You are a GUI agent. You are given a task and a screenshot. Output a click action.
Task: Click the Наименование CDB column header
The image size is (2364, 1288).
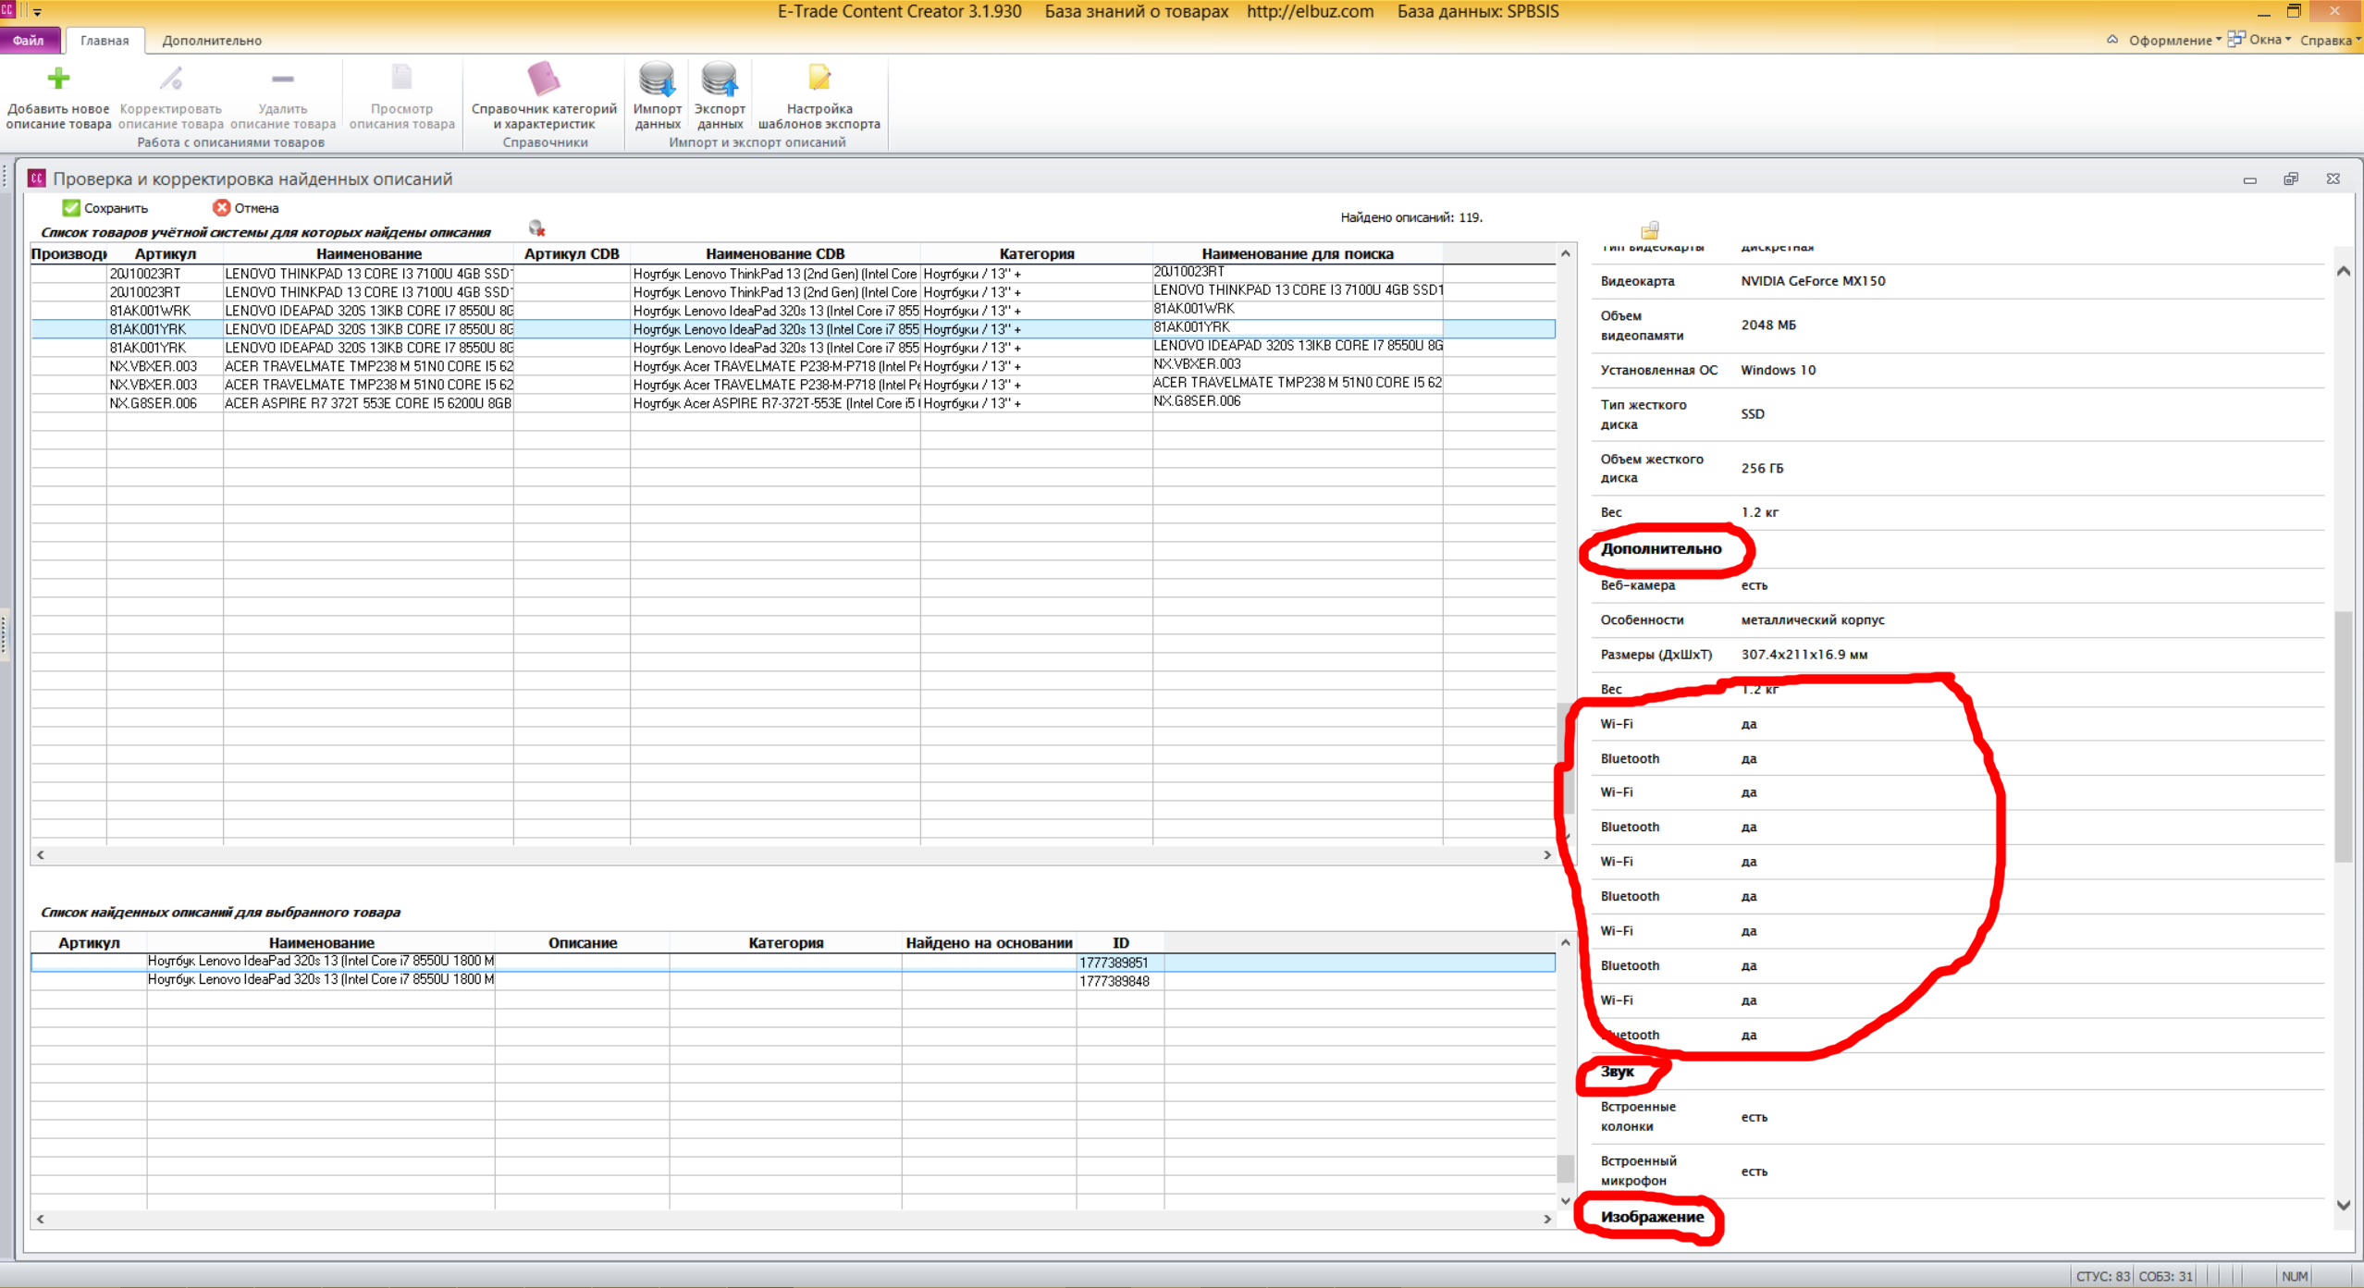(775, 253)
